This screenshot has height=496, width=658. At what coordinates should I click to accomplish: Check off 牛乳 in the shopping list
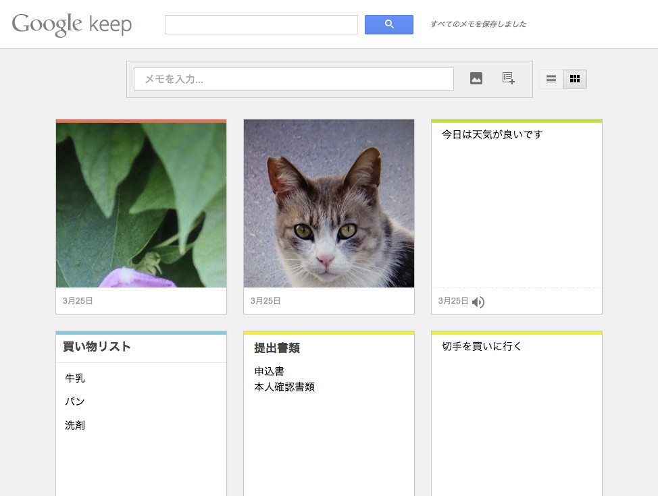click(x=74, y=378)
